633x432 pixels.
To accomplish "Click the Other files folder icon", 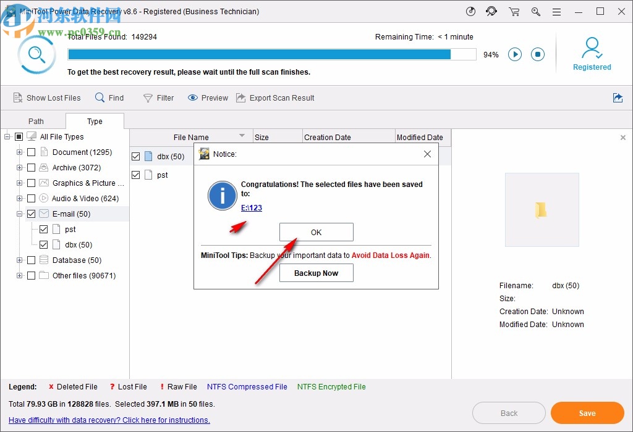I will [x=44, y=276].
